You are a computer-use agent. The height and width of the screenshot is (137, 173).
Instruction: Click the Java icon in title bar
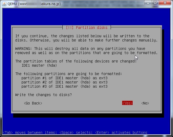[4, 4]
